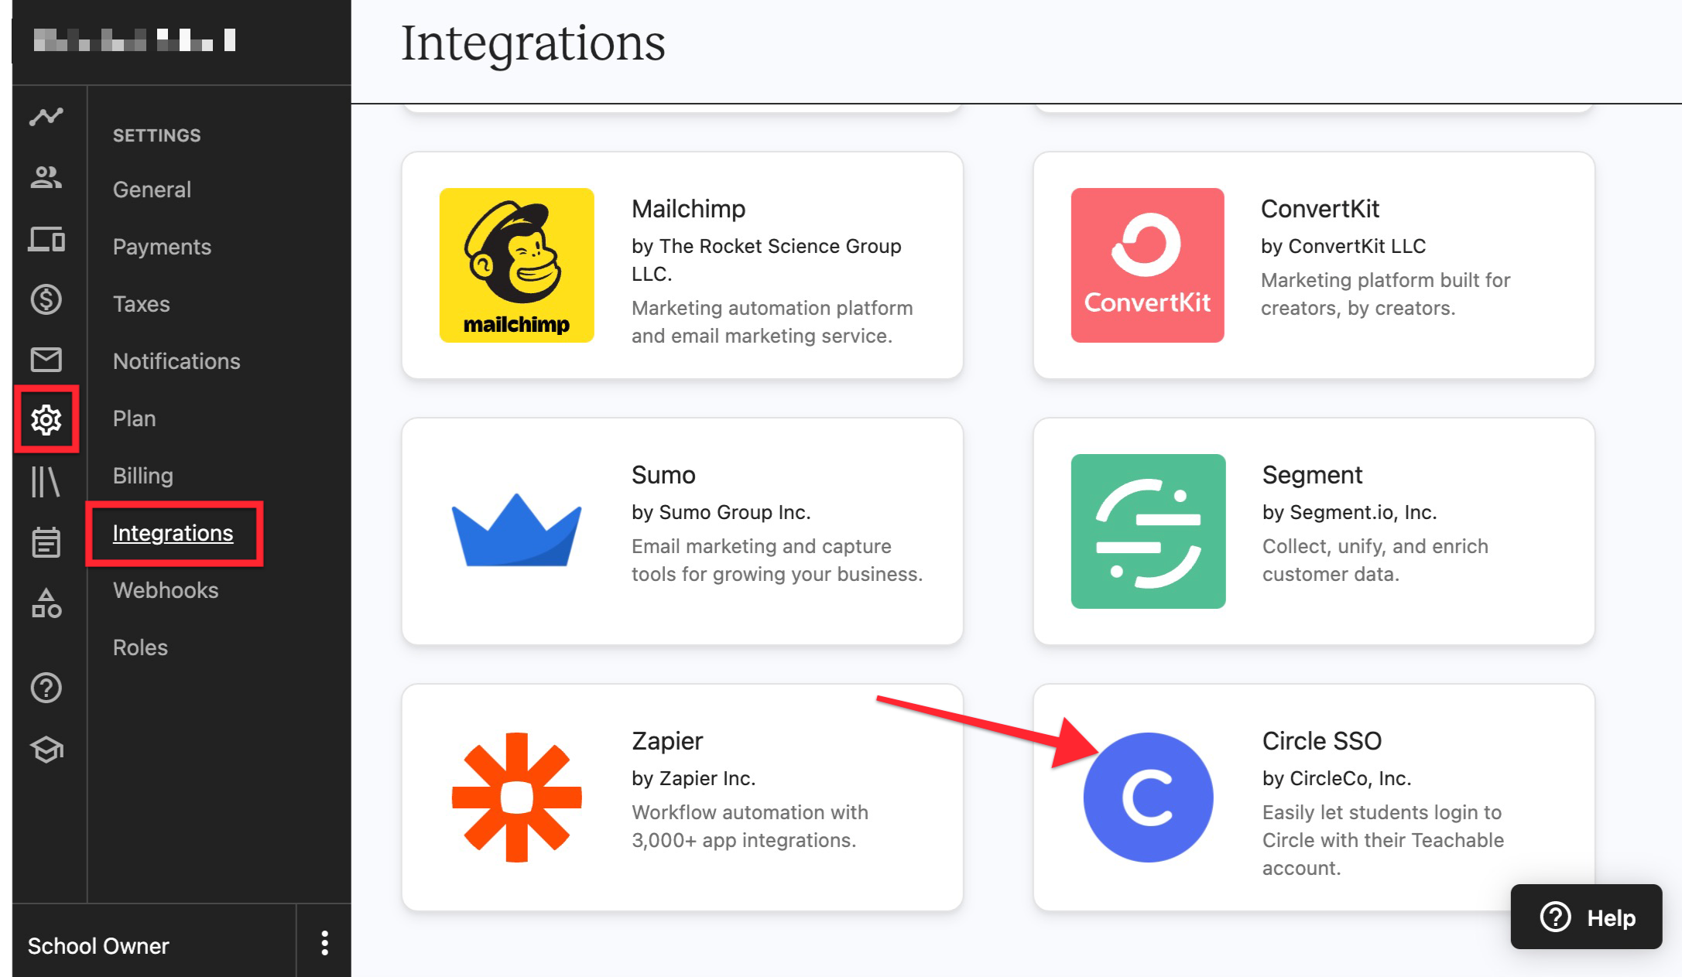The image size is (1682, 977).
Task: Click 'Marketing automation platform' description
Action: tap(772, 322)
